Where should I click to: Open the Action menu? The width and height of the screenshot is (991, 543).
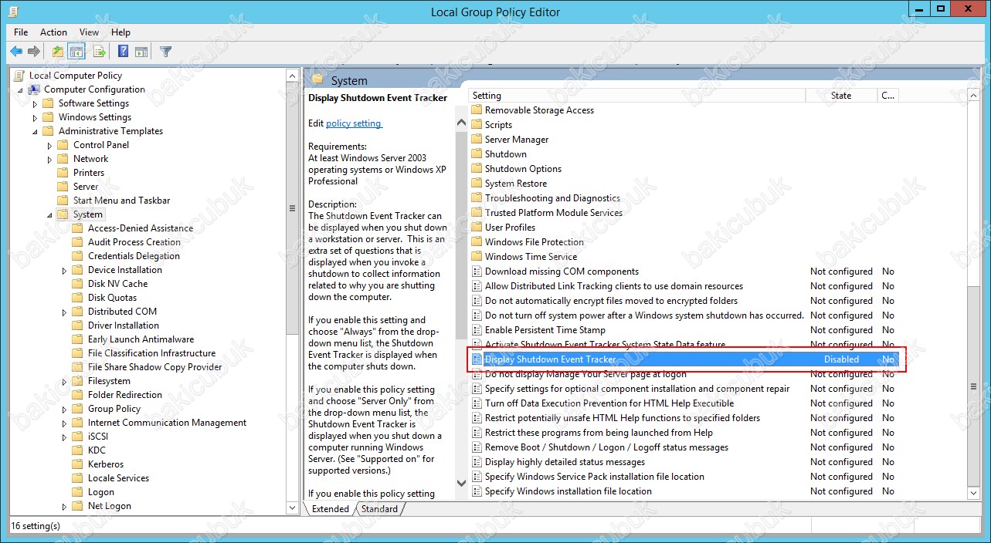[x=53, y=32]
